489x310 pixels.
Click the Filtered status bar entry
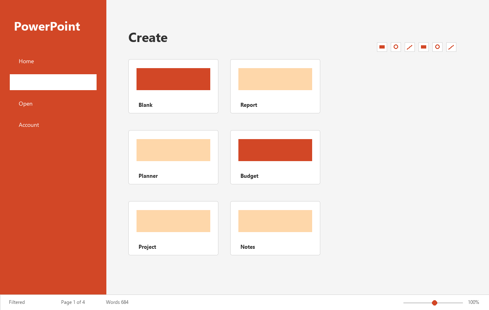pyautogui.click(x=17, y=302)
